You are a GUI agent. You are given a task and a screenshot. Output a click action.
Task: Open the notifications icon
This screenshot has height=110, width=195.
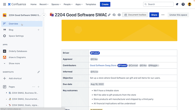point(177,4)
